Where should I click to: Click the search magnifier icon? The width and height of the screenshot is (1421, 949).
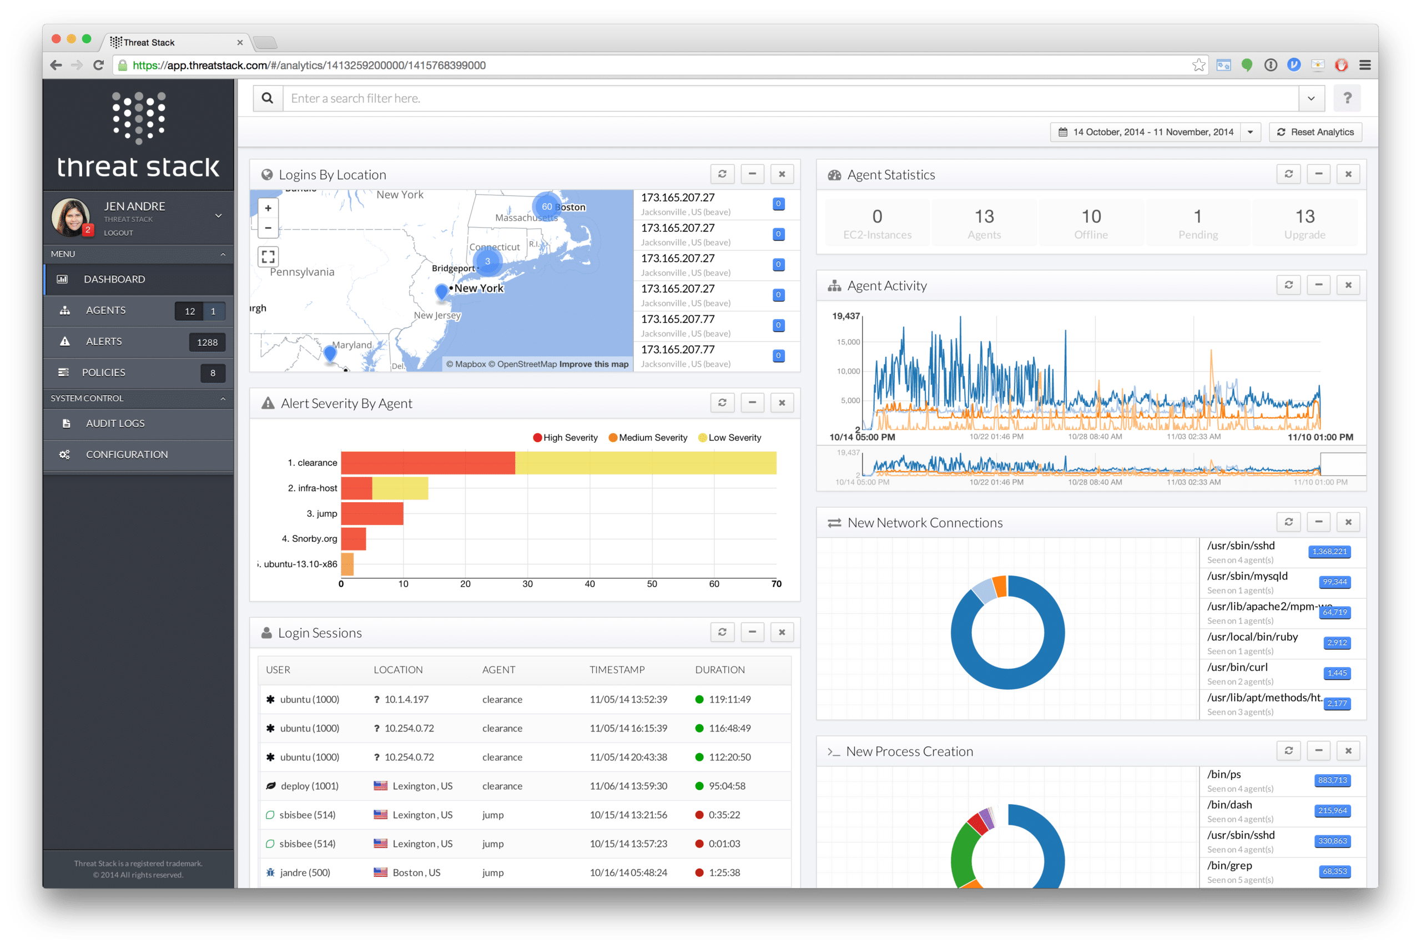[x=268, y=98]
